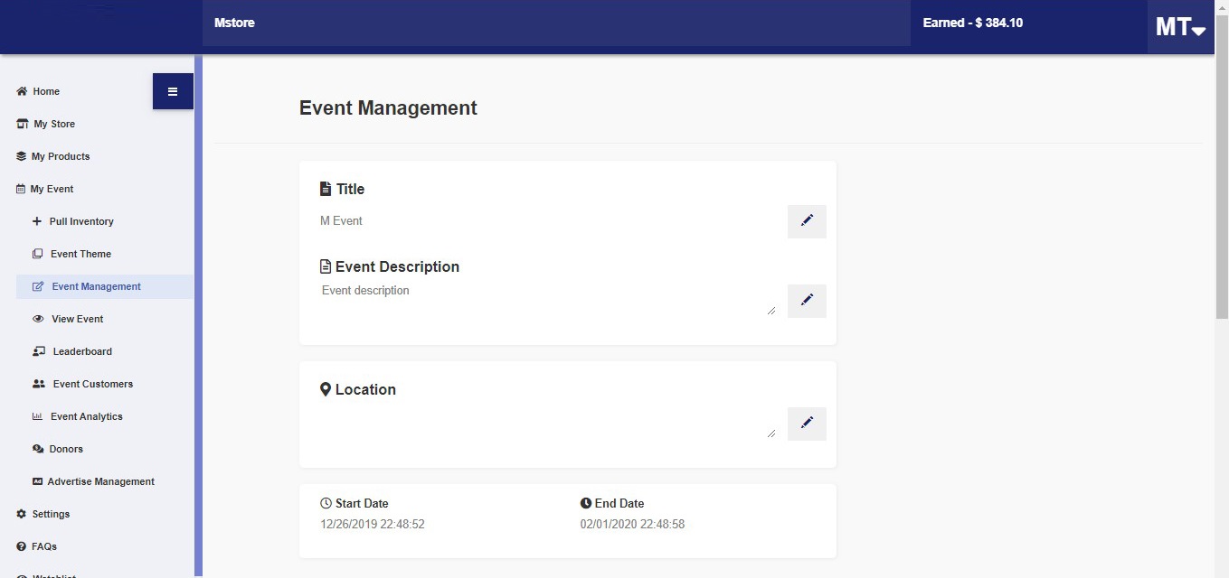Open My Store menu item
The width and height of the screenshot is (1229, 578).
[54, 124]
